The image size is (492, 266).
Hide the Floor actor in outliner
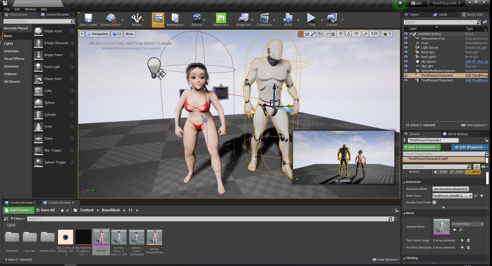406,43
